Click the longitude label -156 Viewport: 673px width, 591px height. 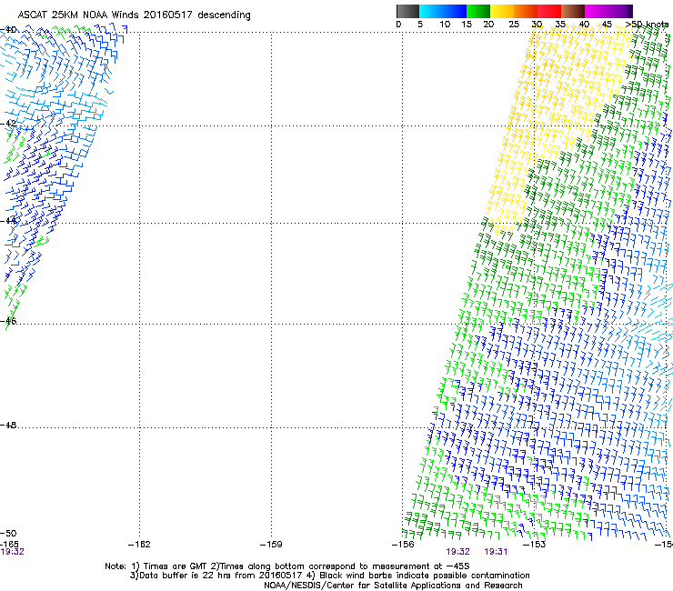pyautogui.click(x=403, y=545)
